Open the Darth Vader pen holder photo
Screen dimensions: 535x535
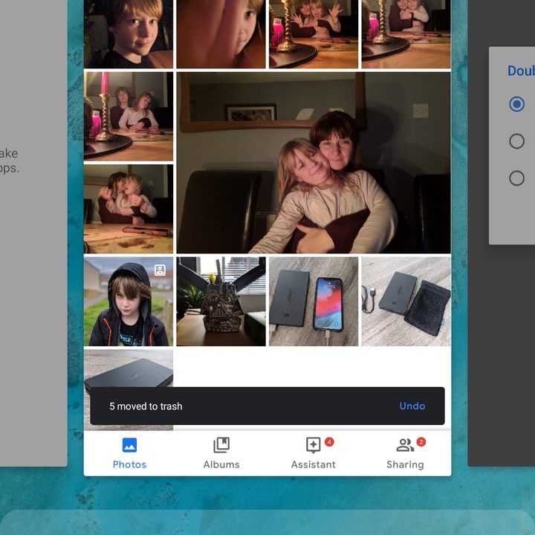click(x=221, y=302)
